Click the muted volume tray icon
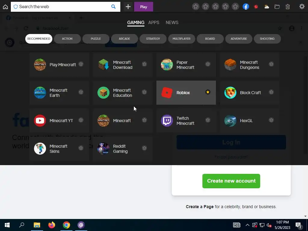This screenshot has width=308, height=231. 269,225
